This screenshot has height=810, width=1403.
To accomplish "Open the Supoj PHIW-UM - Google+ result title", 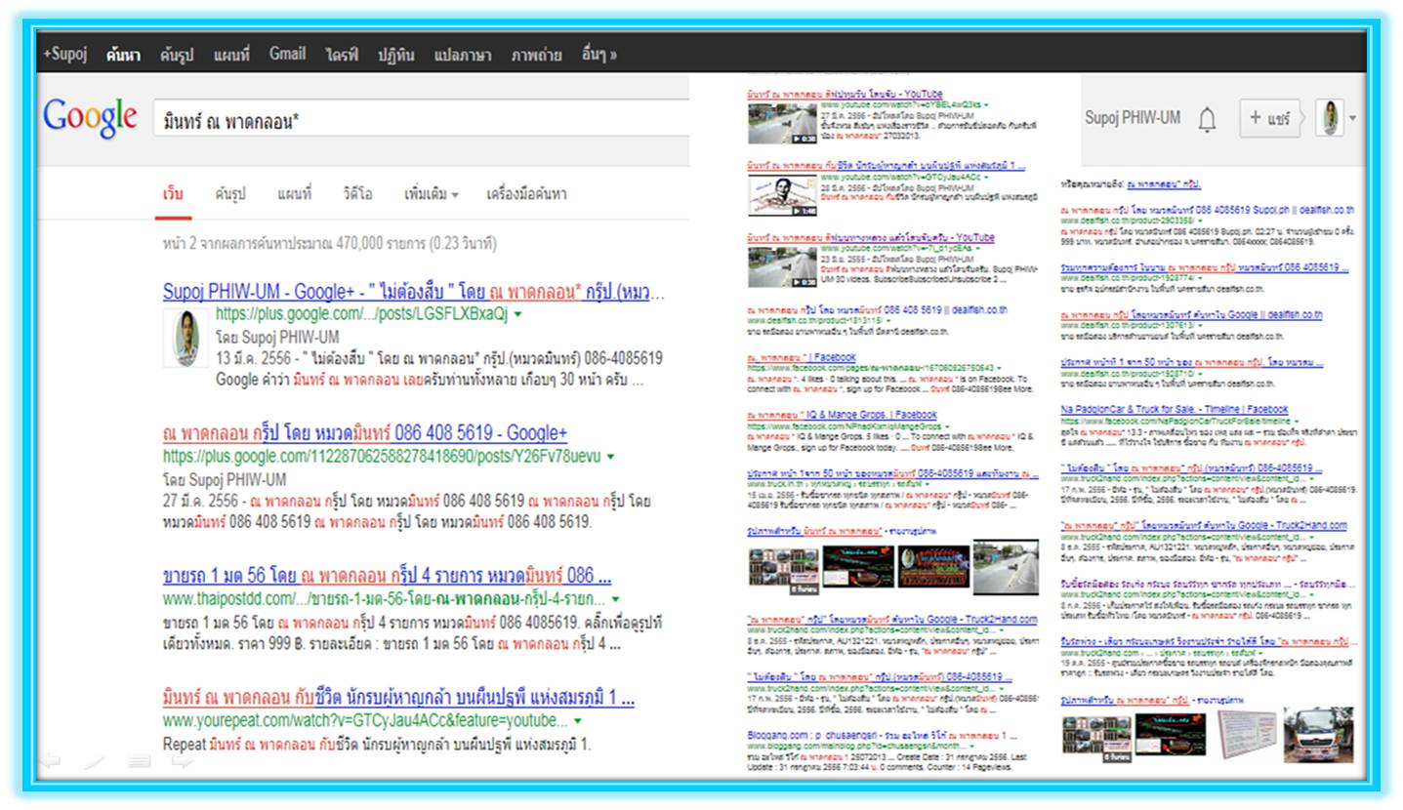I will pyautogui.click(x=413, y=292).
